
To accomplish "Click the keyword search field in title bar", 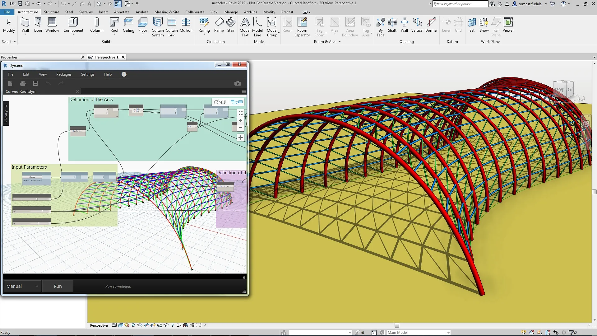I will [x=460, y=3].
